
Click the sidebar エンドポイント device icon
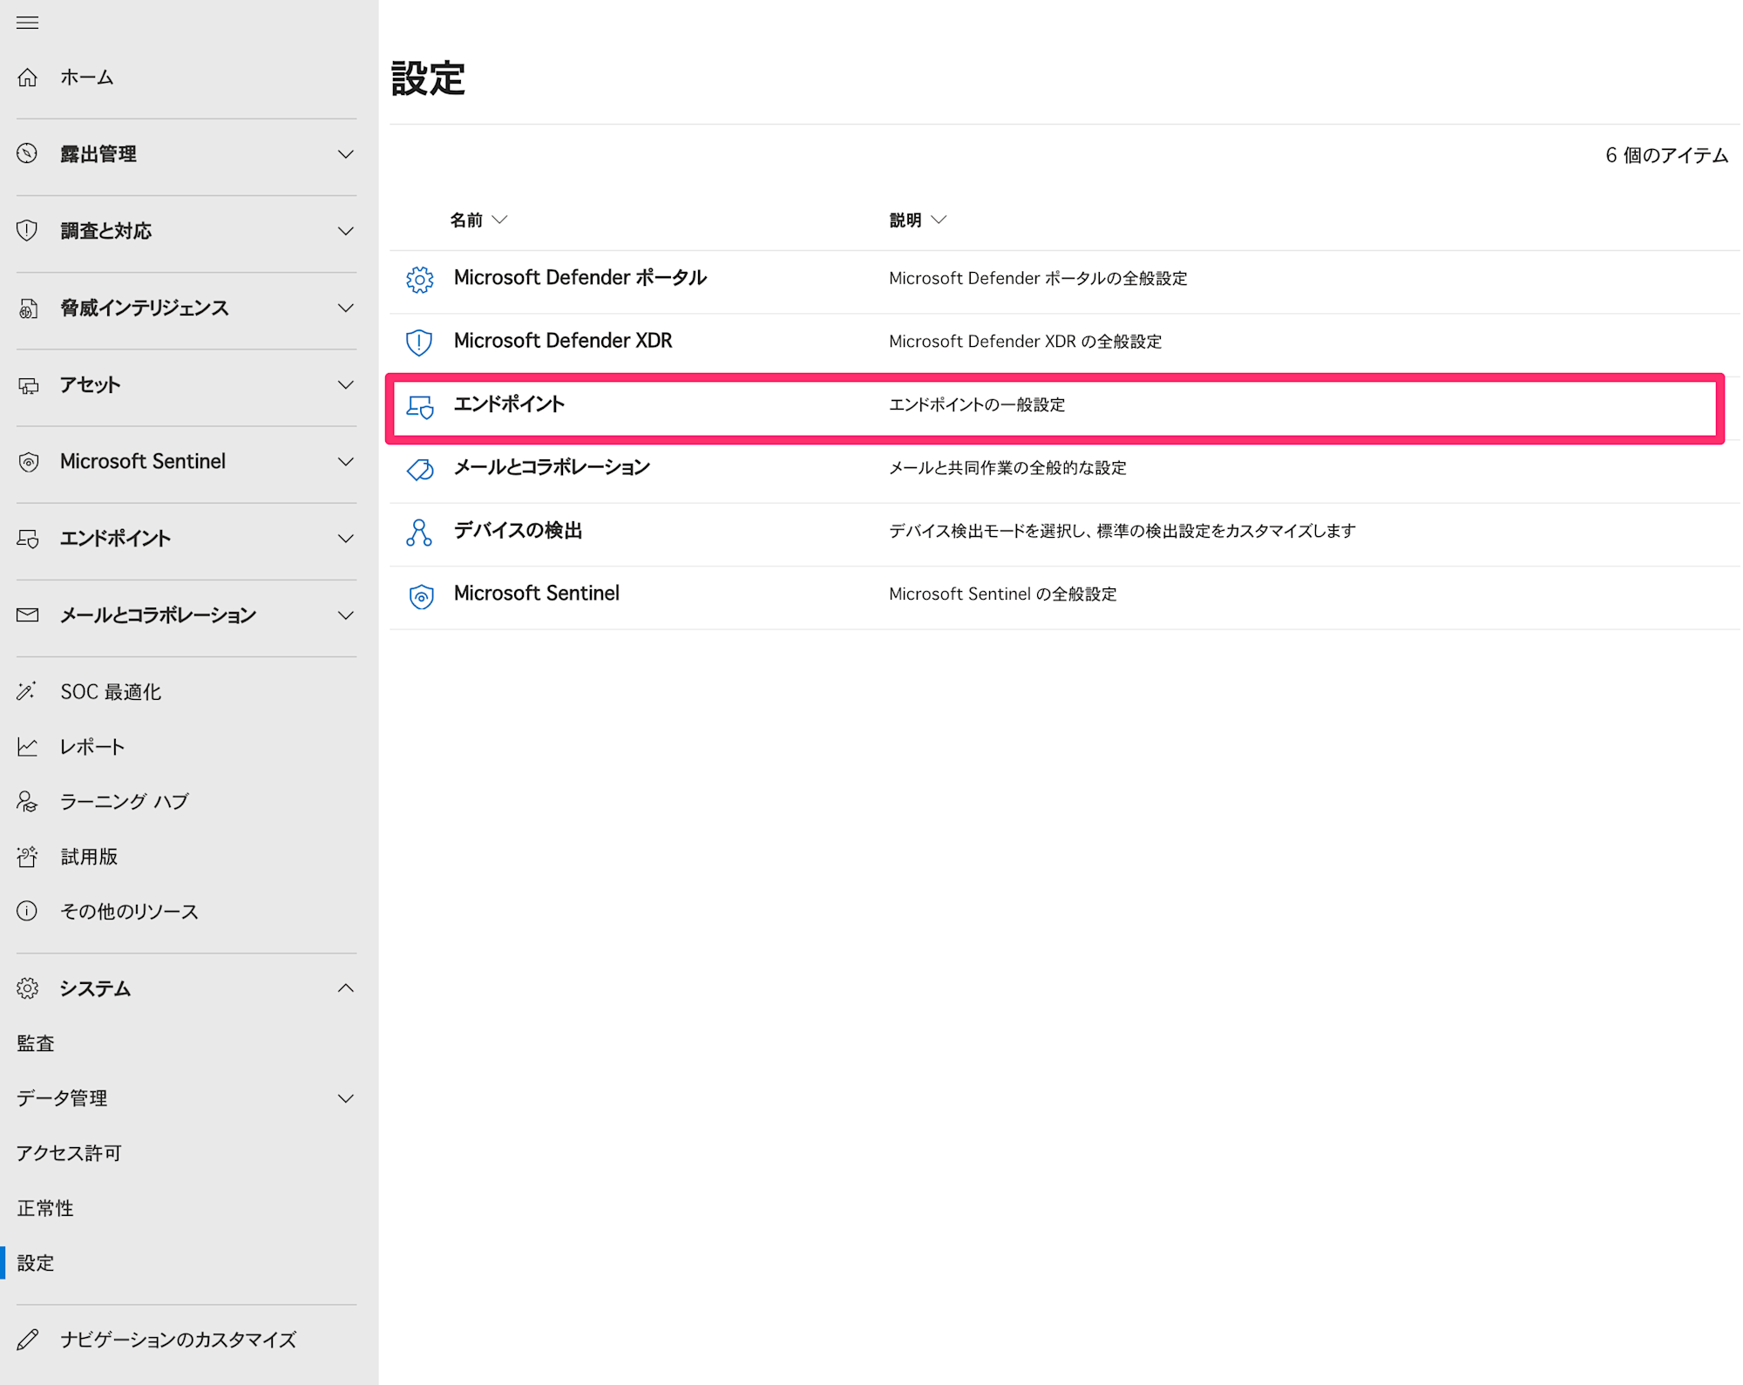pos(28,539)
